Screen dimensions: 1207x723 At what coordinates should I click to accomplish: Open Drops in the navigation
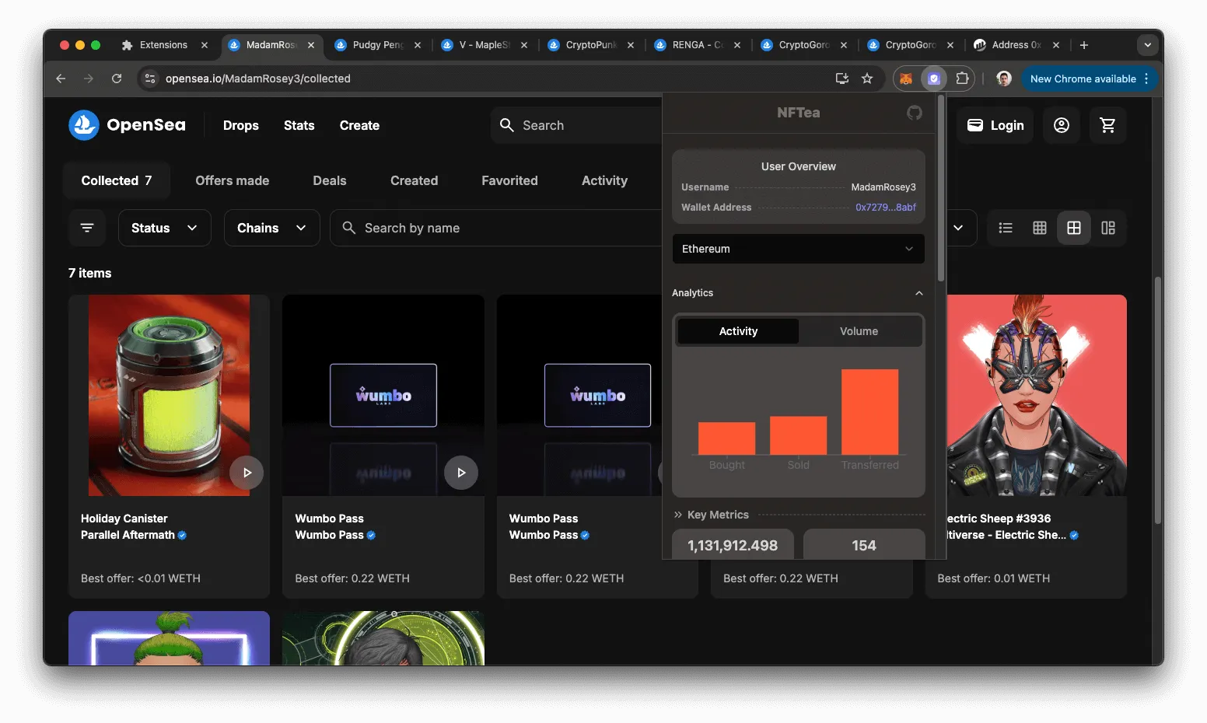click(x=241, y=125)
